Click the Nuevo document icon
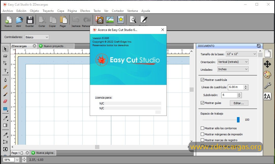Image resolution: width=275 pixels, height=164 pixels. click(x=8, y=20)
